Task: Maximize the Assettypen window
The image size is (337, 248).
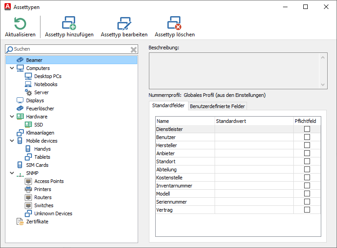Action: [306, 7]
